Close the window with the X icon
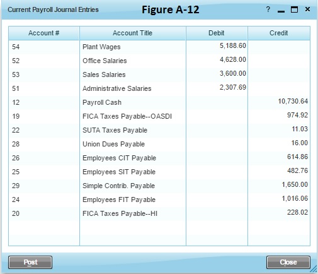The width and height of the screenshot is (318, 274). tap(307, 9)
